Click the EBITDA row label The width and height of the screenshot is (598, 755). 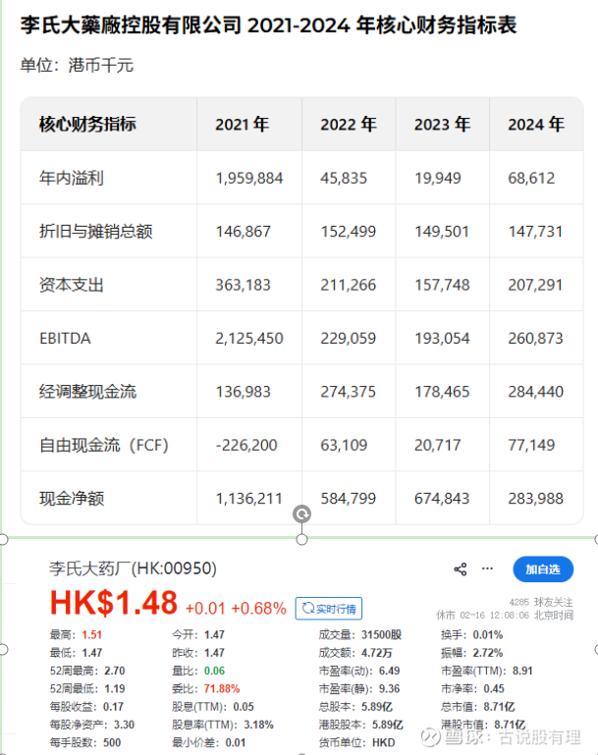click(65, 339)
